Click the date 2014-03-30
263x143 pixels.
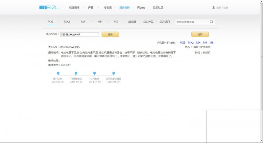tap(76, 82)
